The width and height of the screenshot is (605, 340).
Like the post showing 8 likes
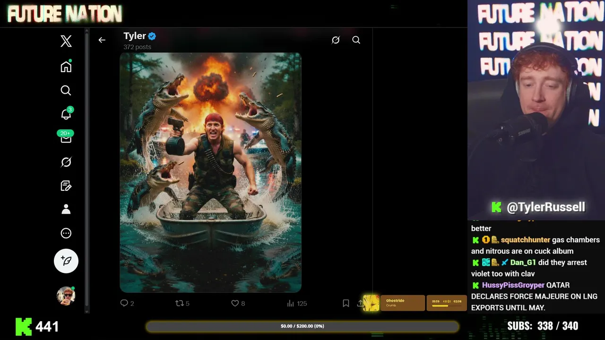pyautogui.click(x=238, y=303)
